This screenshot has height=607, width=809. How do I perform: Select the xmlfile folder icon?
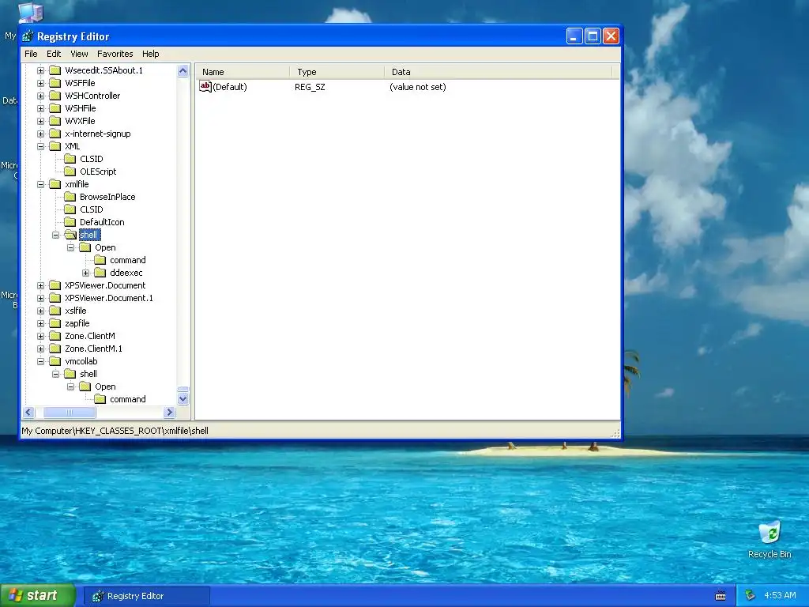(55, 184)
